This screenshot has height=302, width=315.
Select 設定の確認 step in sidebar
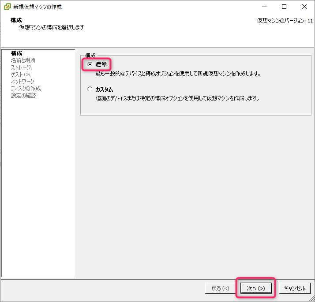(24, 95)
